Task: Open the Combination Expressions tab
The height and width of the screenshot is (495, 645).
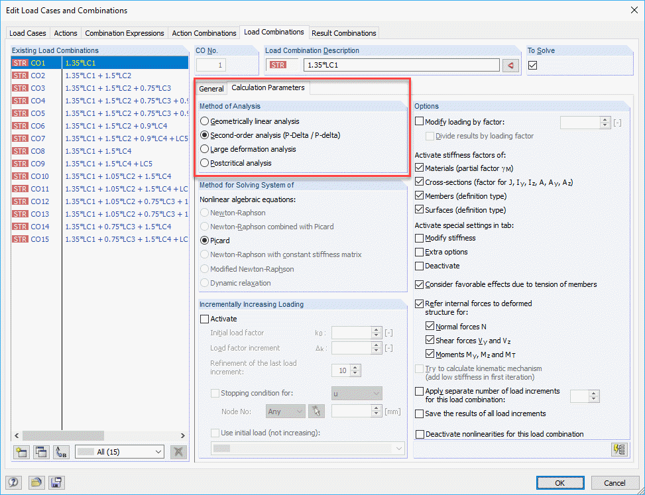Action: [124, 33]
